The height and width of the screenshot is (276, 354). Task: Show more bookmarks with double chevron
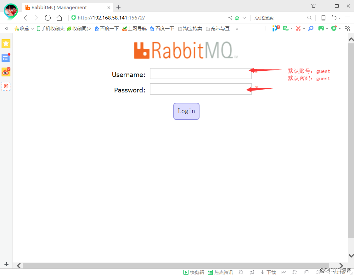tap(237, 29)
